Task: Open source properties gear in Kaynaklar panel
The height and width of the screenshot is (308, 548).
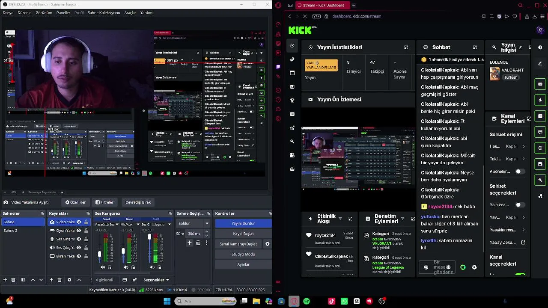Action: pos(69,280)
